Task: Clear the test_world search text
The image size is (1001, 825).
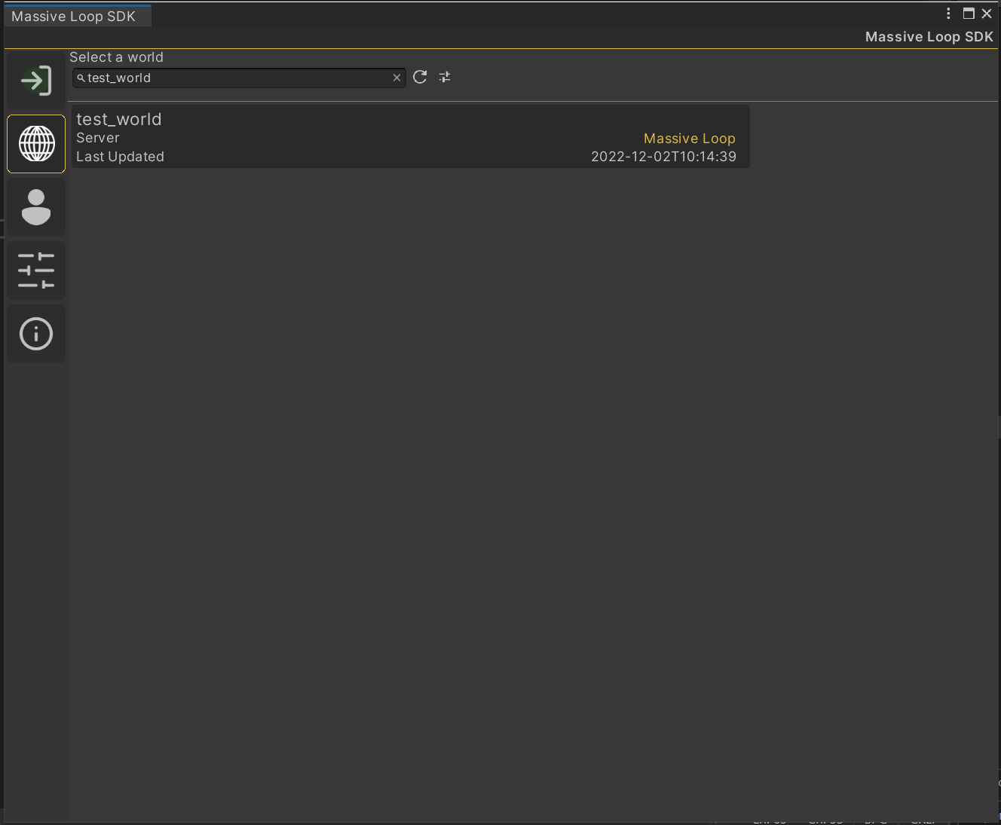Action: 396,78
